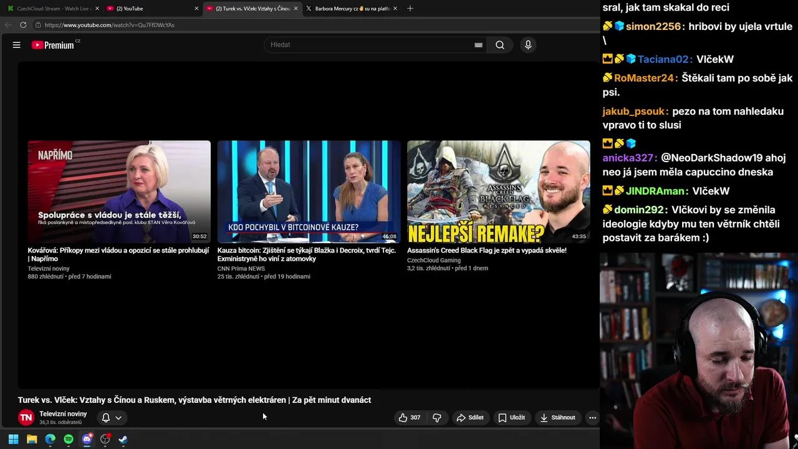The width and height of the screenshot is (798, 449).
Task: View site info via address bar lock icon
Action: coord(38,25)
